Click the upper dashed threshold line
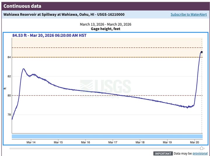The image size is (210, 156). point(107,48)
